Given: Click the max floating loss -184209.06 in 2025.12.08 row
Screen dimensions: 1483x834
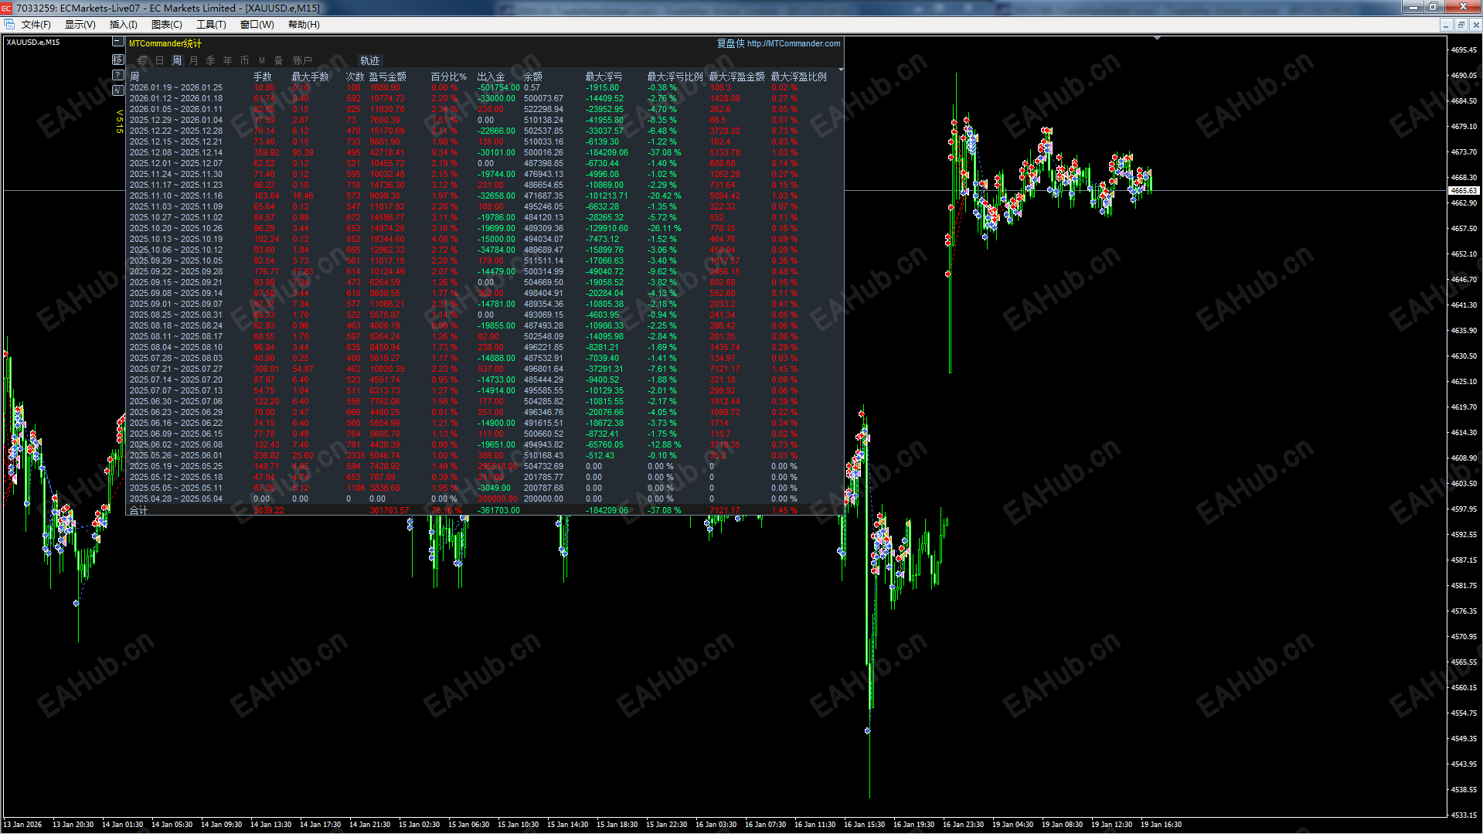Looking at the screenshot, I should (607, 152).
